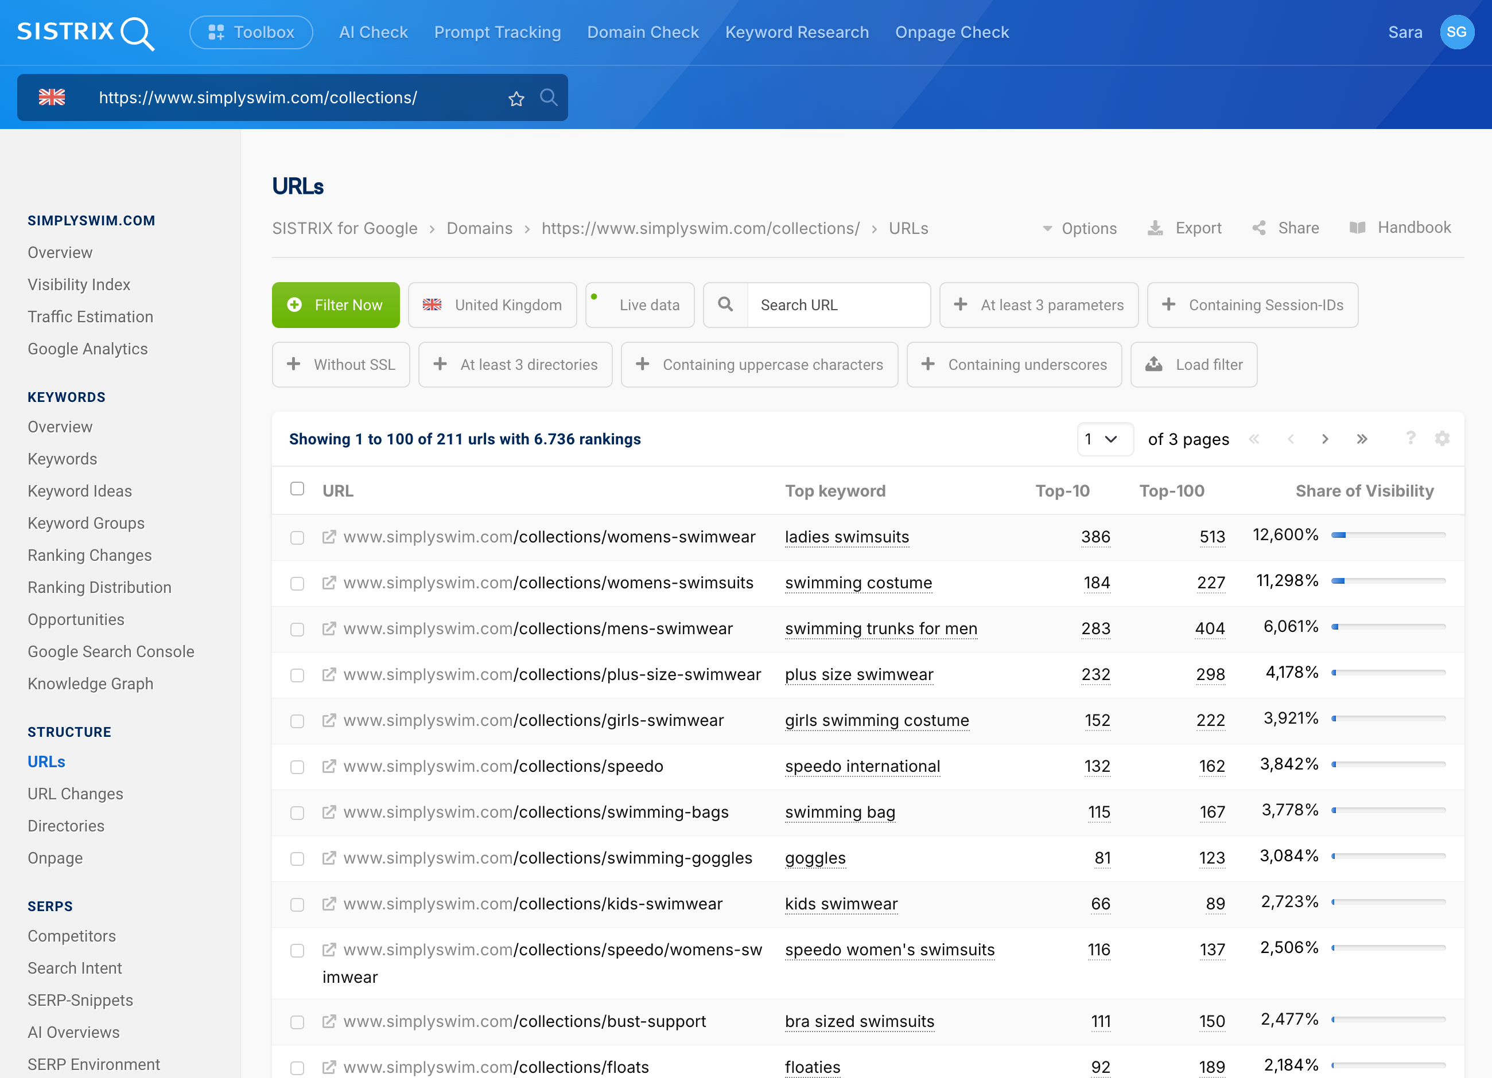The height and width of the screenshot is (1078, 1492).
Task: Open kids-swimwear URL external link icon
Action: pos(329,904)
